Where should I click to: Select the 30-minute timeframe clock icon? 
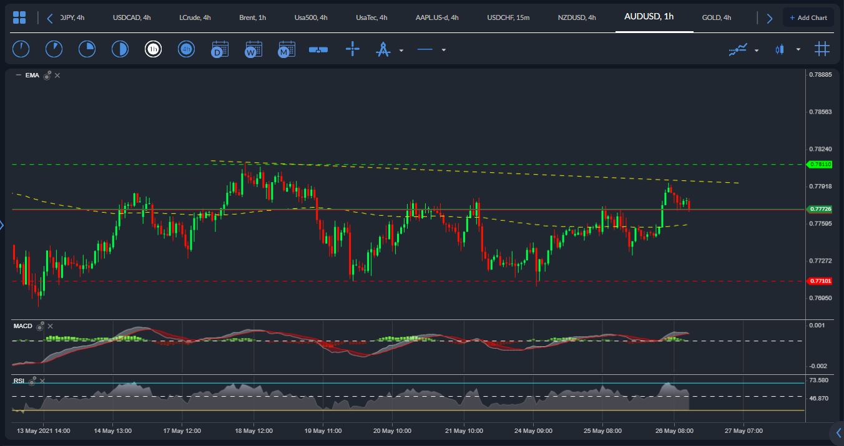(x=120, y=49)
